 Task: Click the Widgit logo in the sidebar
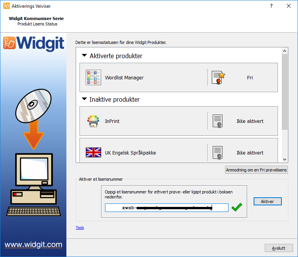click(x=34, y=44)
